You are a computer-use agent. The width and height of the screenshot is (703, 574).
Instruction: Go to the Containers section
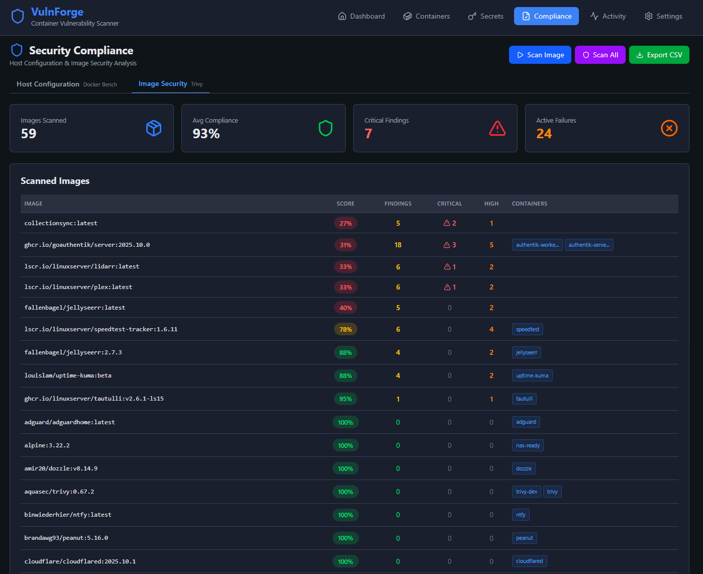click(427, 16)
